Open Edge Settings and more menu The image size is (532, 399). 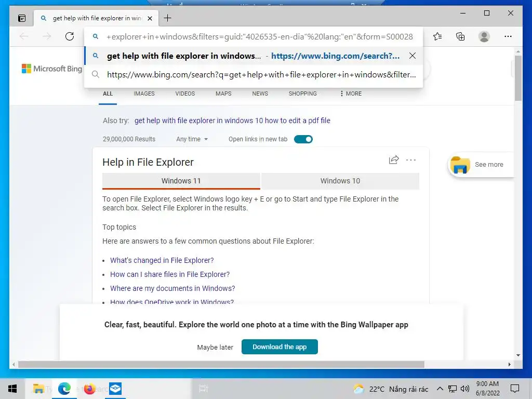[508, 36]
